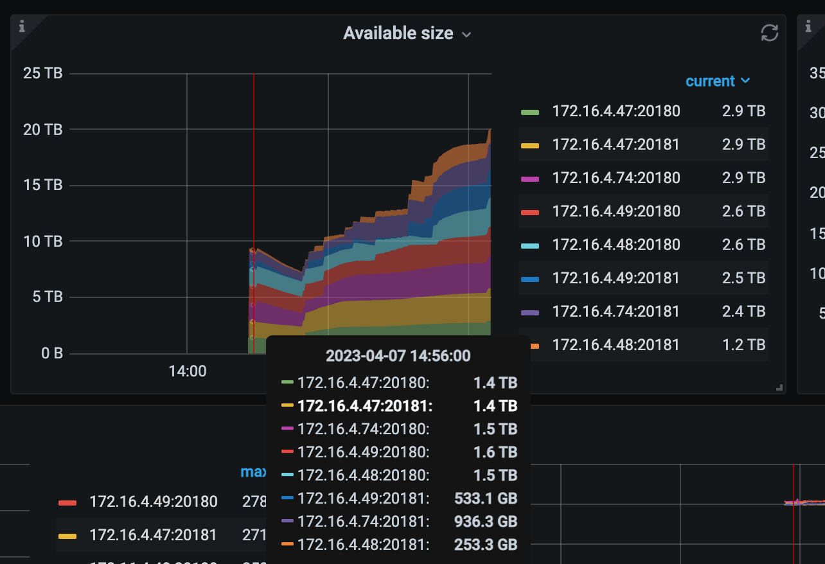This screenshot has height=564, width=825.
Task: Refresh the Available size panel data
Action: coord(769,33)
